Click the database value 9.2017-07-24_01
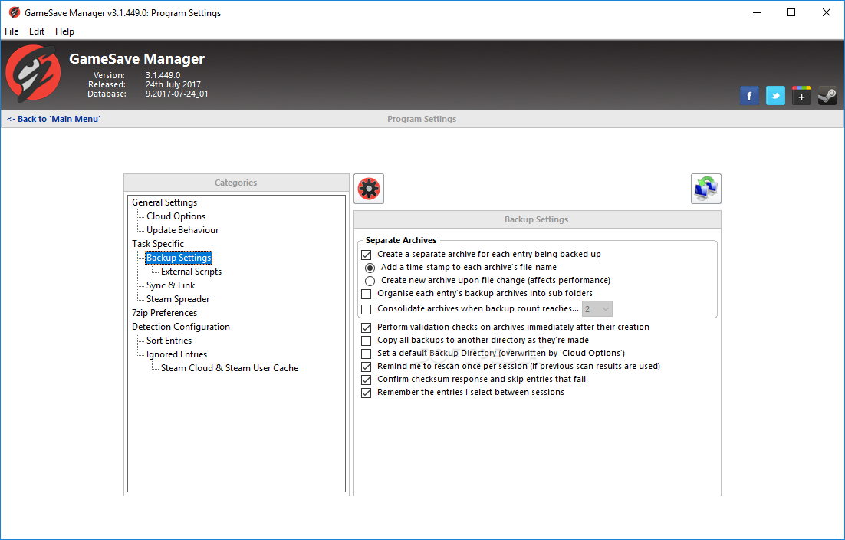The image size is (845, 540). (x=177, y=94)
